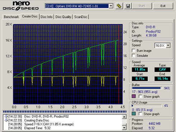Click the Exit button
Image resolution: width=176 pixels, height=132 pixels.
[163, 6]
